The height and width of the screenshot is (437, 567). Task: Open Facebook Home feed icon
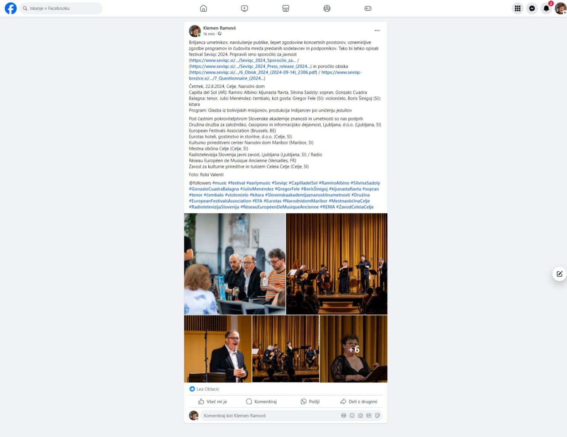click(x=204, y=8)
